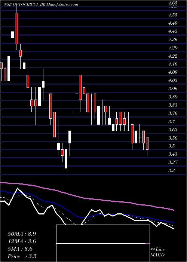Image resolution: width=187 pixels, height=262 pixels.
Task: Click the 3.83 price axis label
Action: point(173,105)
